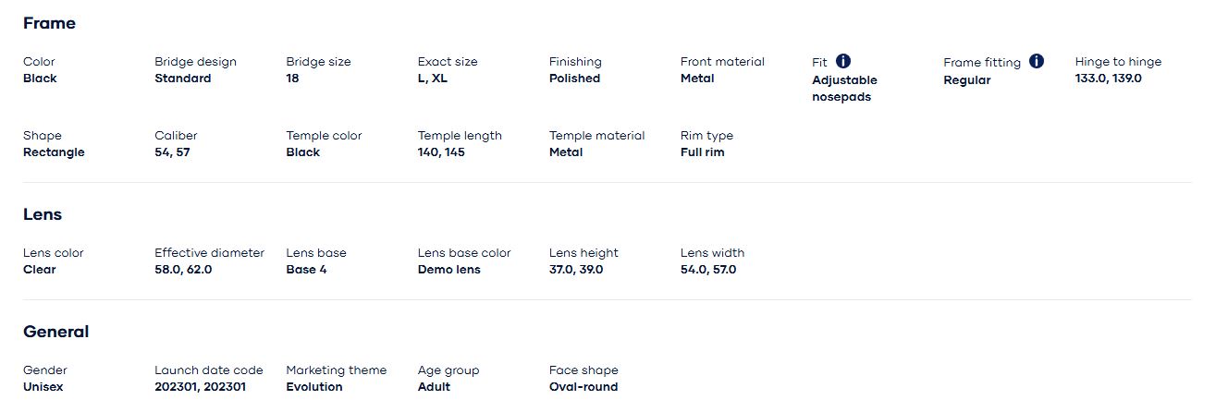Click the Oval-round face shape value
This screenshot has height=412, width=1216.
point(583,387)
